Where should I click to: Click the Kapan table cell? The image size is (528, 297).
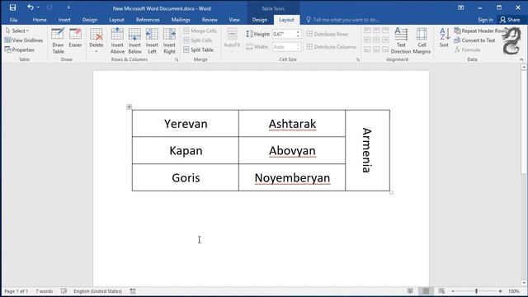[186, 150]
